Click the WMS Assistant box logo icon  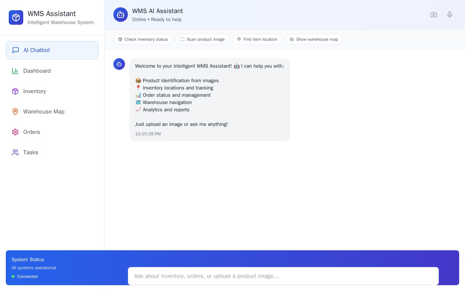pyautogui.click(x=16, y=17)
